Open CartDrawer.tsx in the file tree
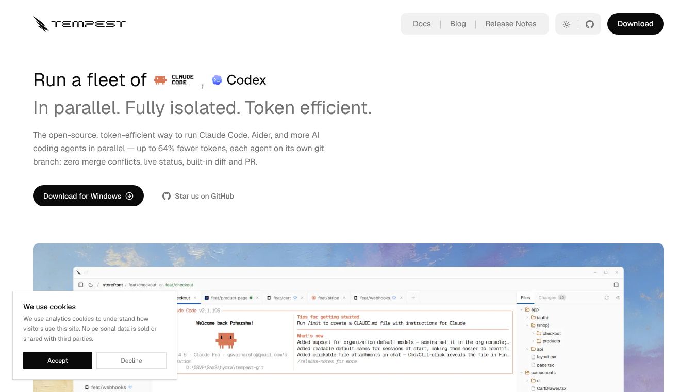This screenshot has height=392, width=697. click(x=548, y=388)
